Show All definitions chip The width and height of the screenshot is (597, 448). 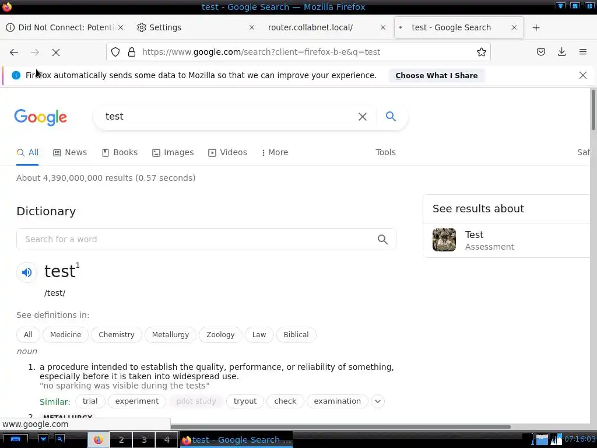[x=28, y=335]
